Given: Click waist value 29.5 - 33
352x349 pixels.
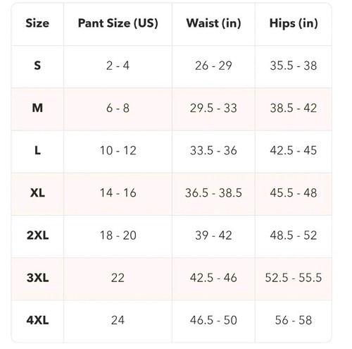Looking at the screenshot, I should tap(213, 108).
